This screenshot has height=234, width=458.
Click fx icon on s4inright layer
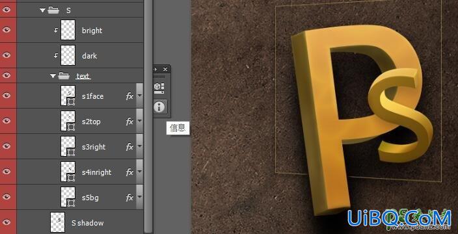coord(129,172)
